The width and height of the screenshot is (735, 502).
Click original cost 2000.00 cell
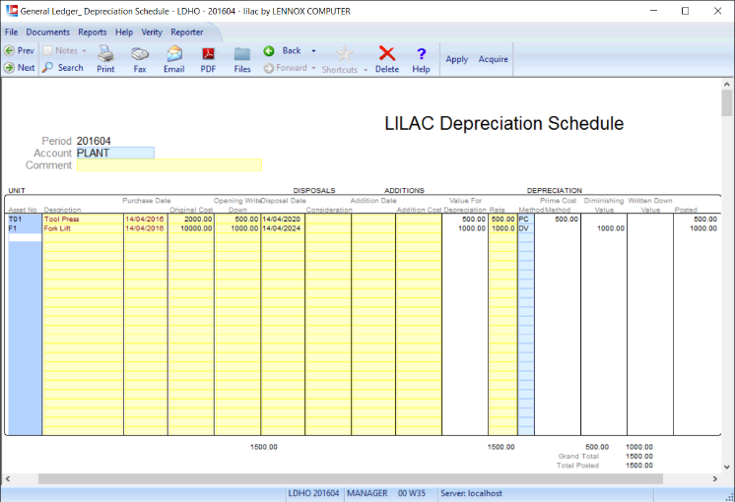[x=191, y=220]
